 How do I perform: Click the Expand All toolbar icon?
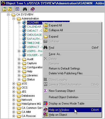coord(4,9)
